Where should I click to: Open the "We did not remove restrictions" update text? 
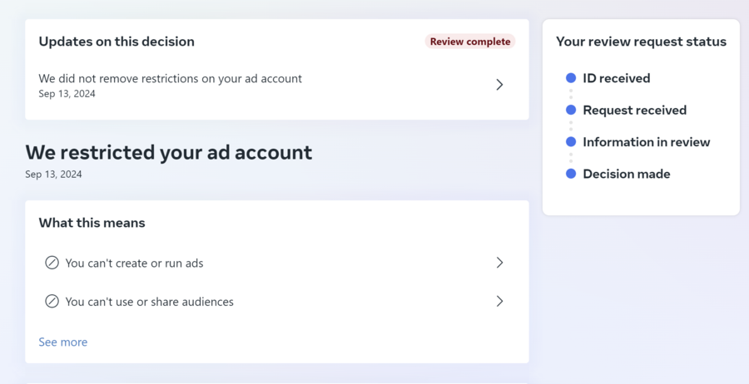click(x=170, y=79)
